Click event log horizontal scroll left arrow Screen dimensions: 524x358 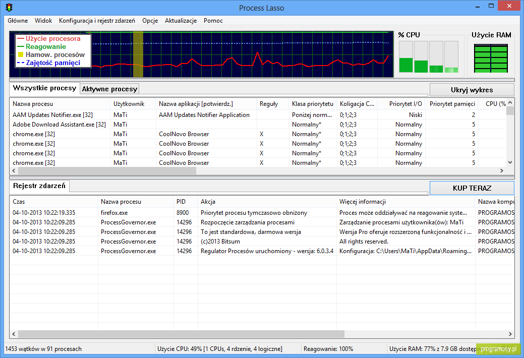click(14, 334)
